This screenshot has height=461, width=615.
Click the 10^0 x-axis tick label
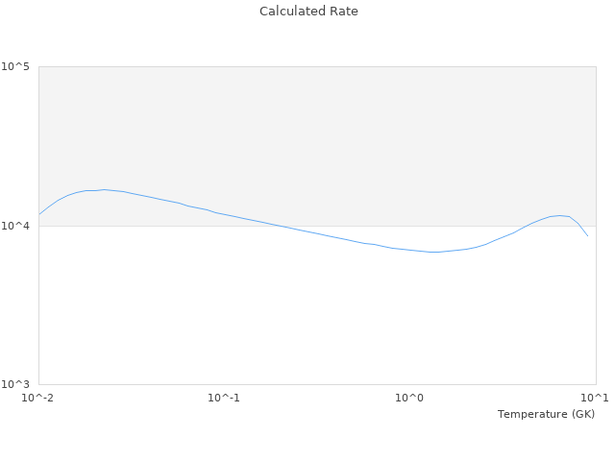(x=410, y=398)
